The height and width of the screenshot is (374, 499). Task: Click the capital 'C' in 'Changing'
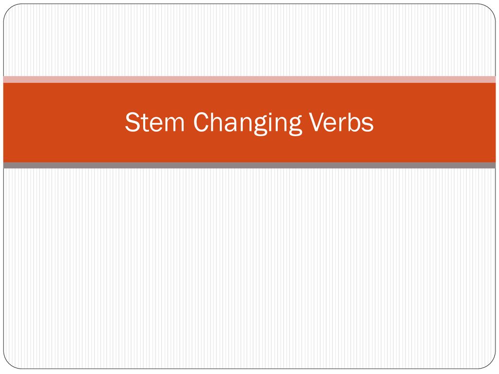pyautogui.click(x=201, y=122)
